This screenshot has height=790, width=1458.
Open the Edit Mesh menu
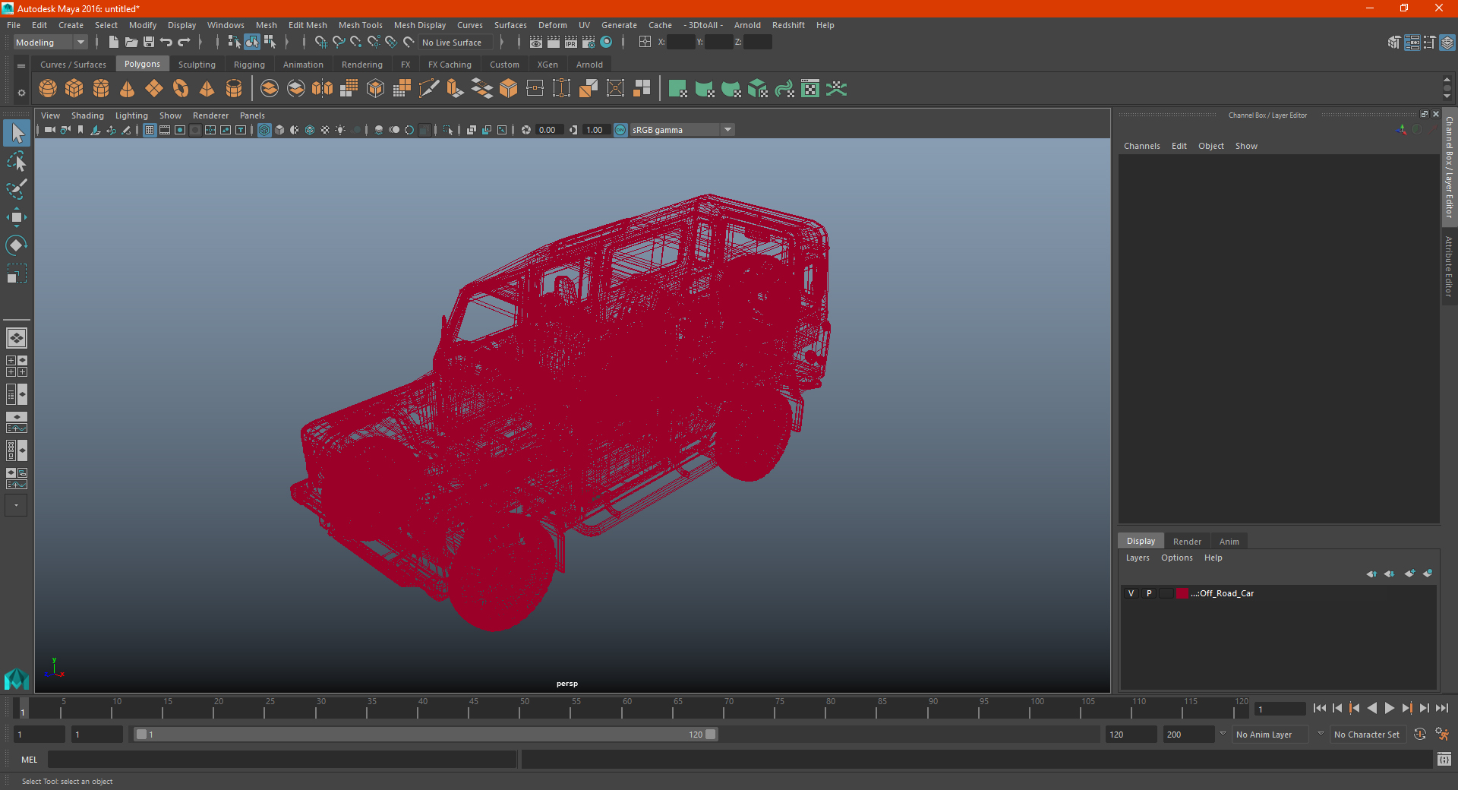point(308,25)
